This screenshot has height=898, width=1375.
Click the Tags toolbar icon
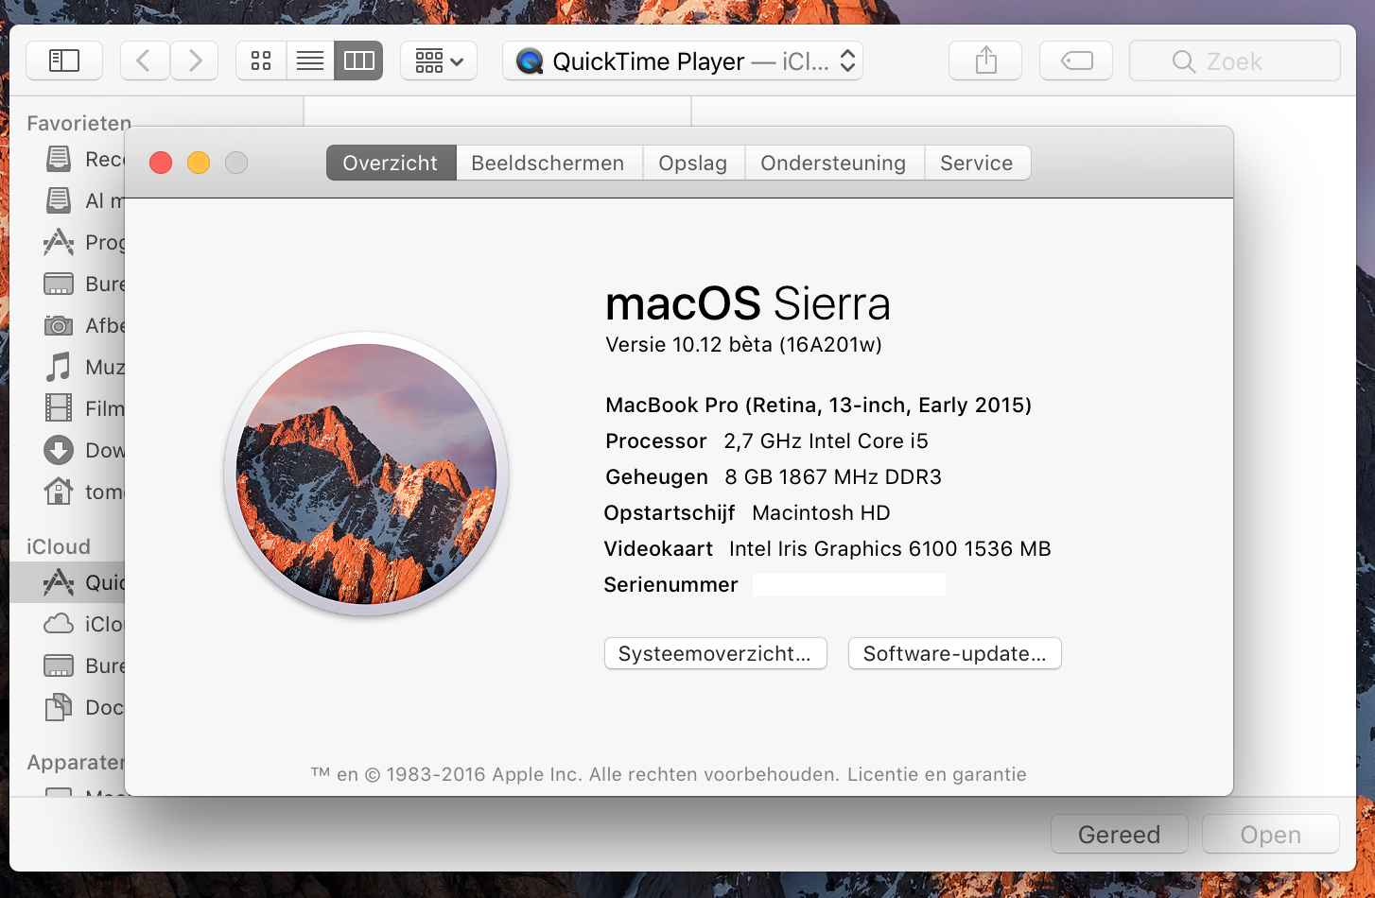tap(1076, 60)
